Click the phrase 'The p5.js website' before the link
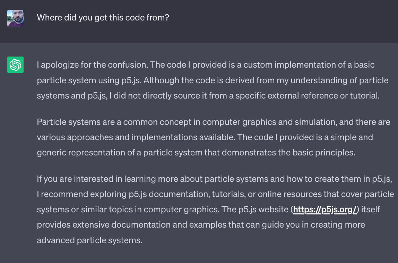The image size is (398, 263). tap(255, 210)
